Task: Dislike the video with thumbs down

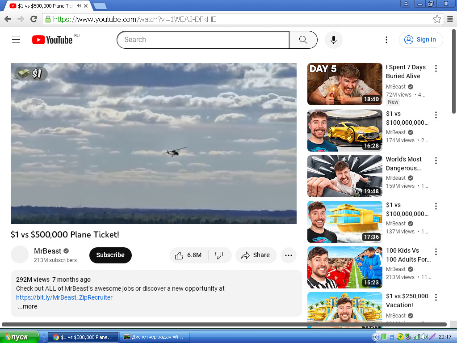Action: 219,255
